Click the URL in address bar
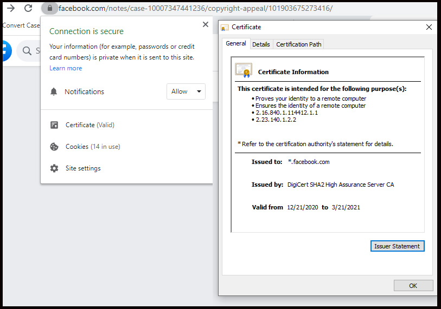 [x=195, y=9]
